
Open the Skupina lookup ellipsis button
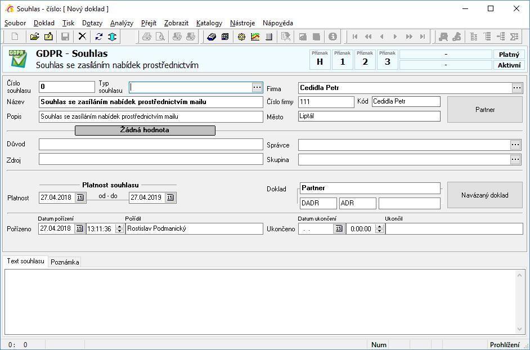point(515,159)
